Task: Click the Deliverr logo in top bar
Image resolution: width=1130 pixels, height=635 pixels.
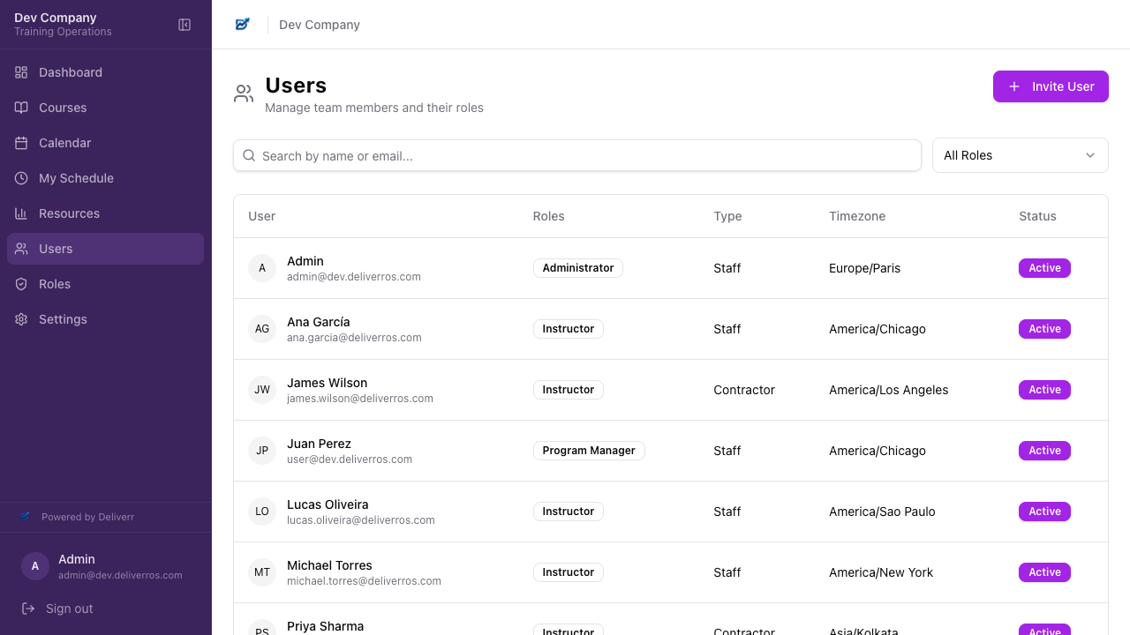Action: pyautogui.click(x=243, y=25)
